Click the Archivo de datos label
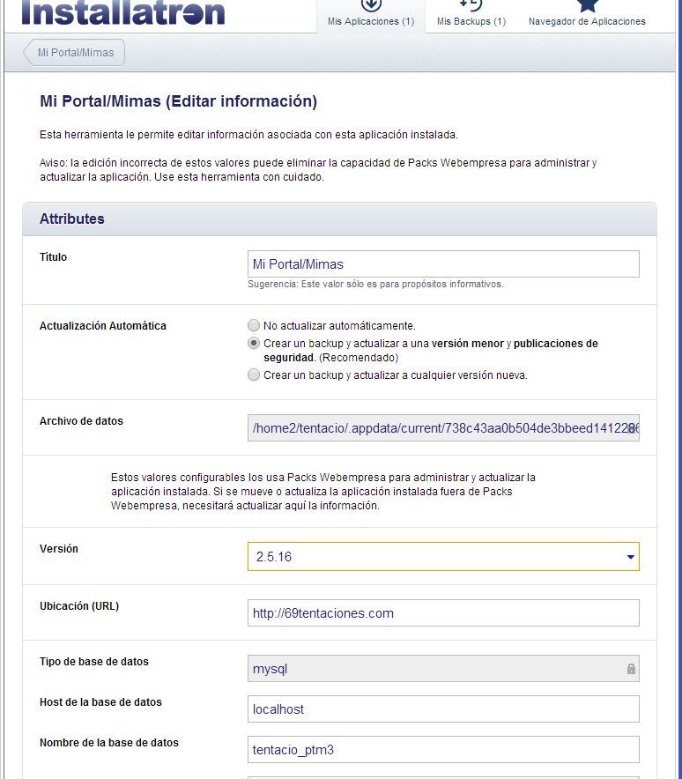Image resolution: width=682 pixels, height=779 pixels. (x=81, y=421)
